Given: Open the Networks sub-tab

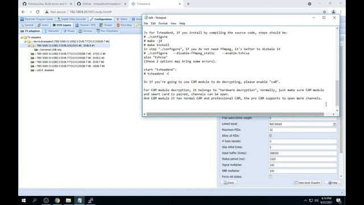Looking at the screenshot, I should [x=52, y=31].
